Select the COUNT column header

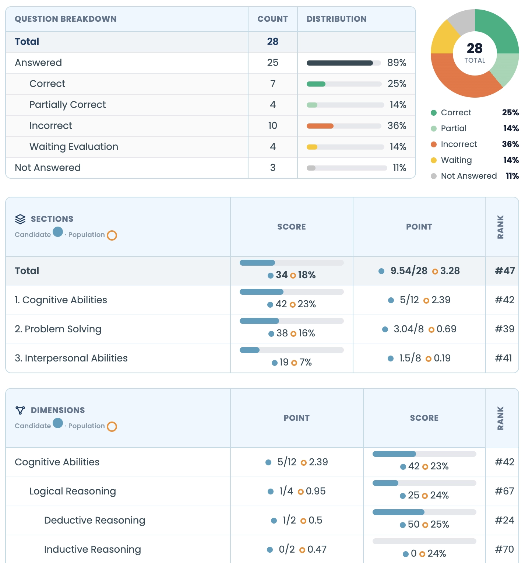(x=273, y=19)
